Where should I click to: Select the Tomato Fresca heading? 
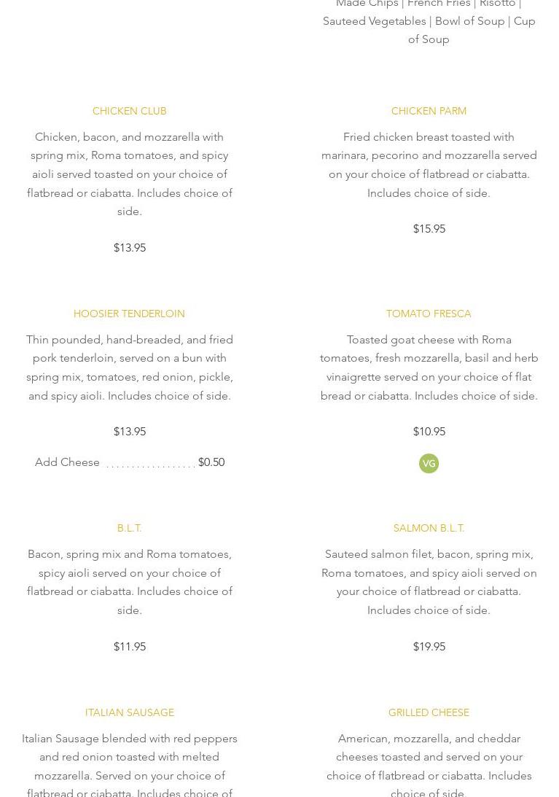[429, 314]
